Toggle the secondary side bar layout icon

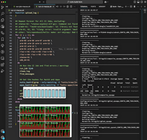tap(142, 2)
